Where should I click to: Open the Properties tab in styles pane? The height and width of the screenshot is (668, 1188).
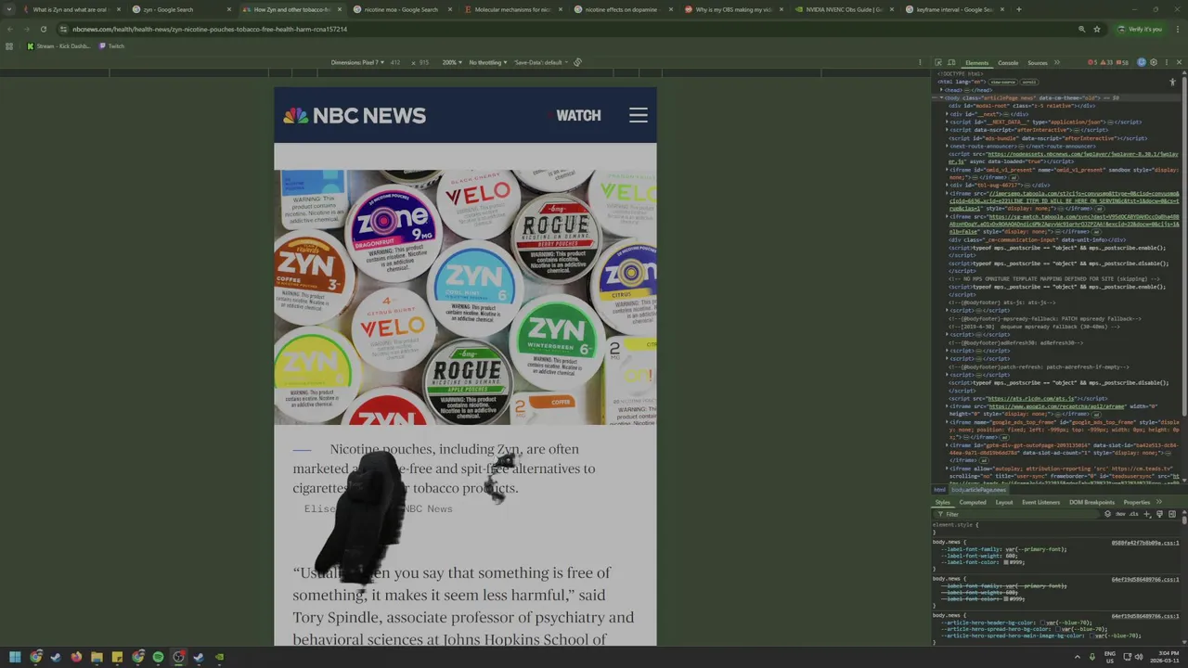pos(1137,502)
